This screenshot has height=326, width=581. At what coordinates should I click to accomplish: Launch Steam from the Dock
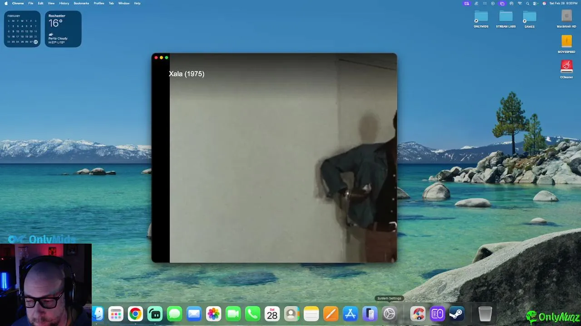(x=457, y=314)
